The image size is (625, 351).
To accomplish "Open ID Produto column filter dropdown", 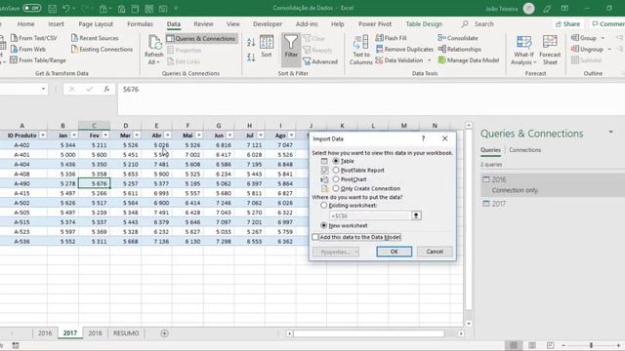I will (x=43, y=136).
